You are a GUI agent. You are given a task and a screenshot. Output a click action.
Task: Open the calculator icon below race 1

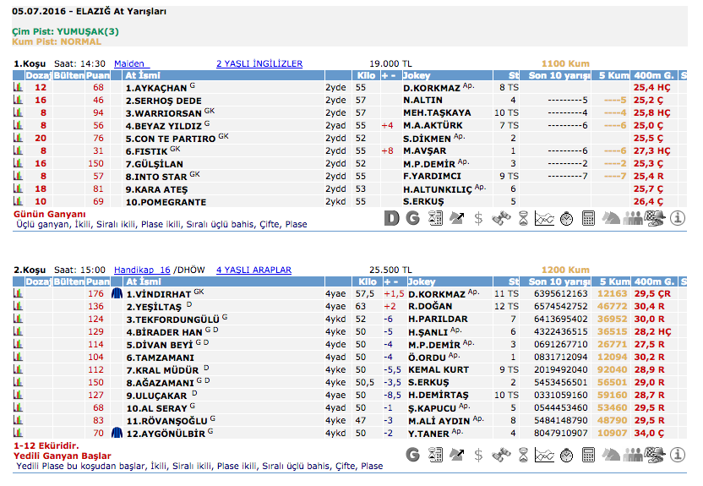[589, 218]
